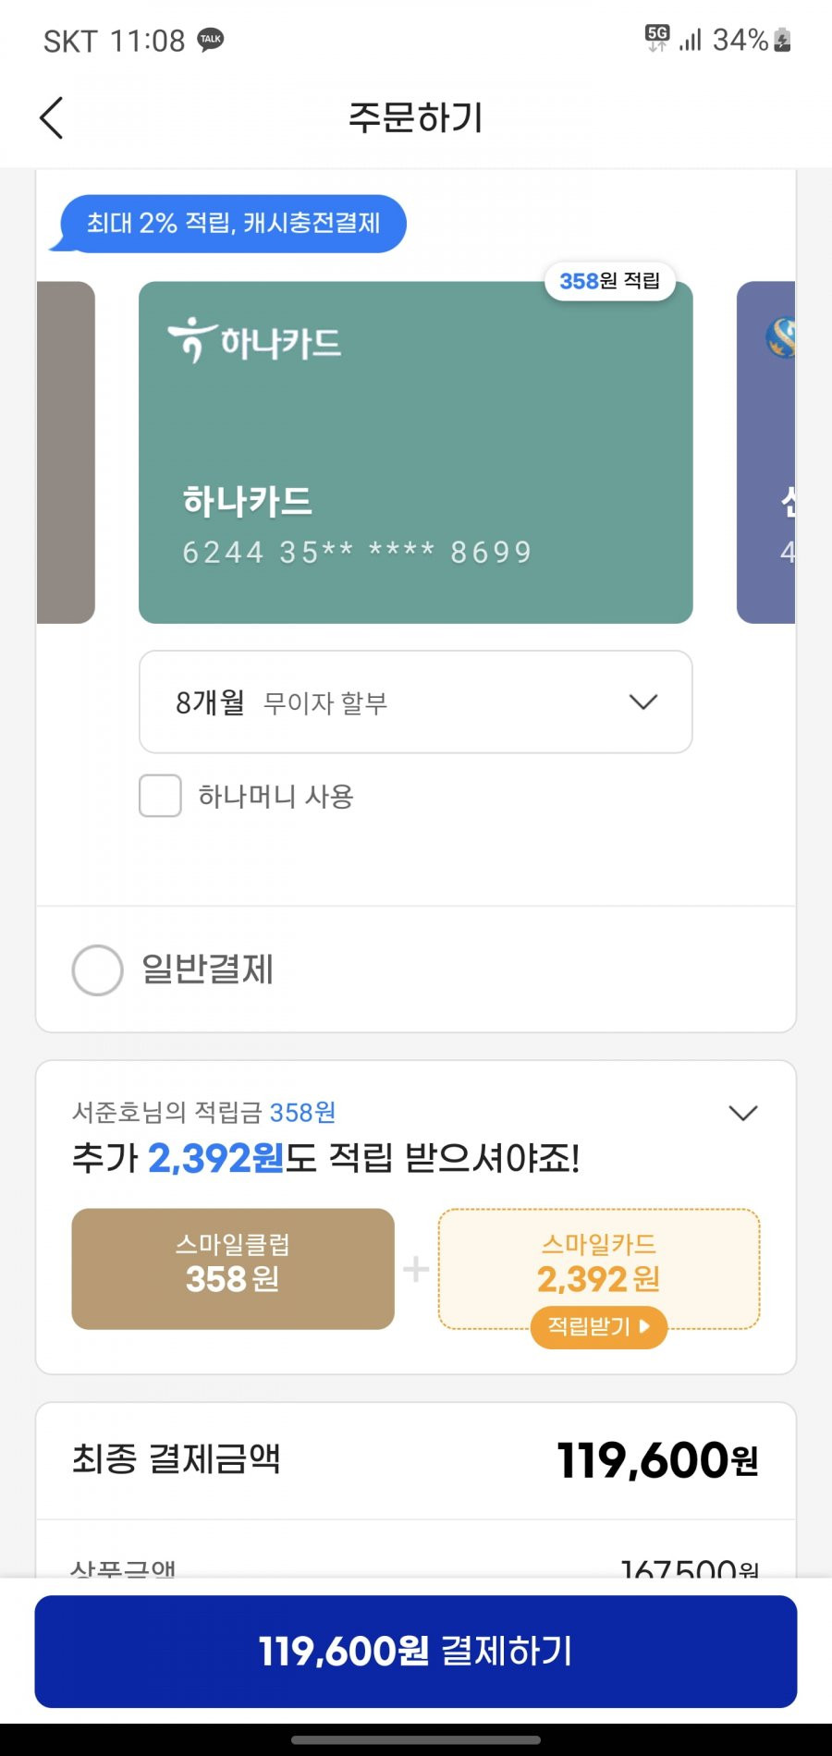Open the 8개월 무이자 할부 dropdown
The height and width of the screenshot is (1756, 832).
coord(415,702)
